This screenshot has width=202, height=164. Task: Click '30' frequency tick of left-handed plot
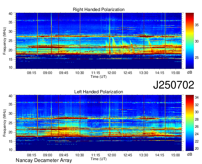[x=10, y=113]
